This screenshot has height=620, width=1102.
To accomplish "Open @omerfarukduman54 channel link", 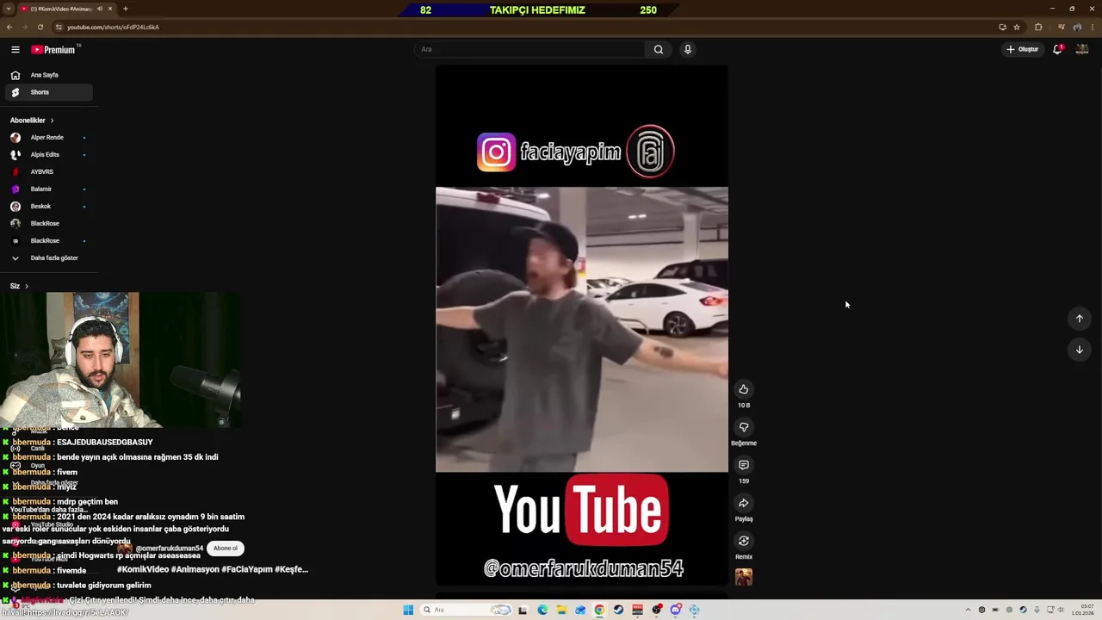I will point(170,549).
